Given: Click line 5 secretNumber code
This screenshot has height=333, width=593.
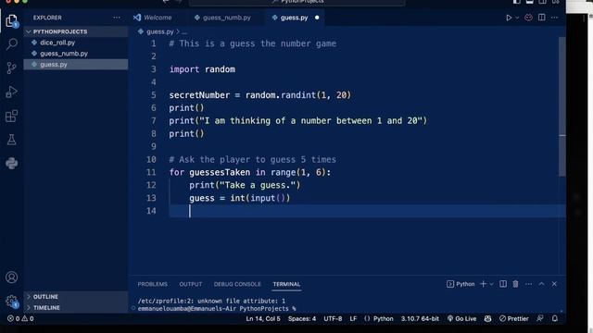Looking at the screenshot, I should point(259,95).
